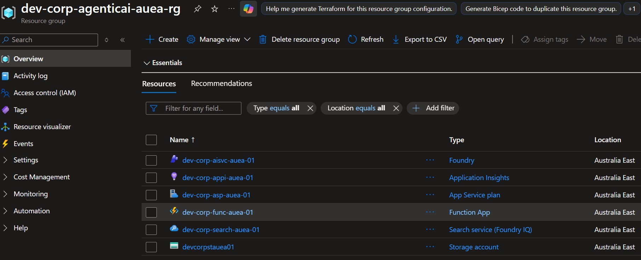Screen dimensions: 641x260
Task: Open the Overview menu item
Action: pos(65,59)
